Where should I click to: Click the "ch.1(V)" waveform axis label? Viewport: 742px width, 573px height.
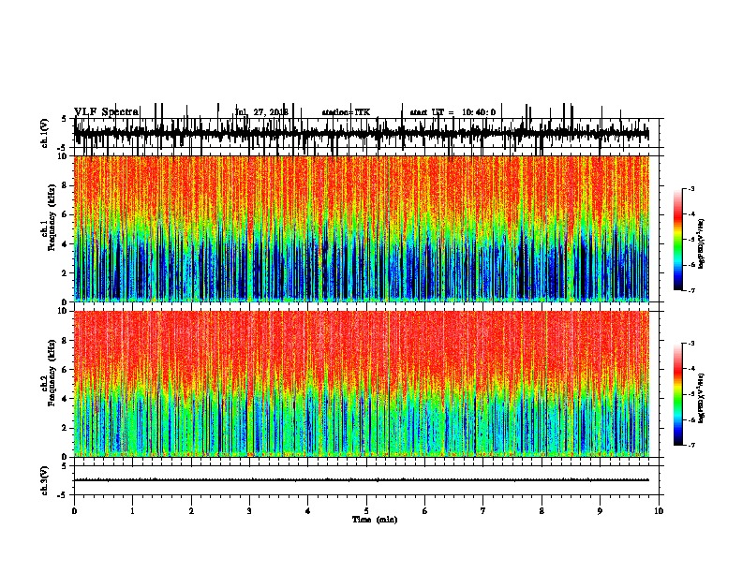44,133
